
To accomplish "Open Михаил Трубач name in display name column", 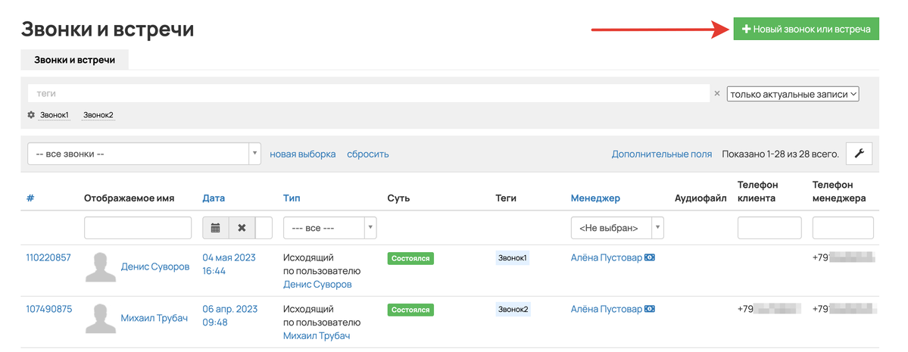I will coord(154,318).
